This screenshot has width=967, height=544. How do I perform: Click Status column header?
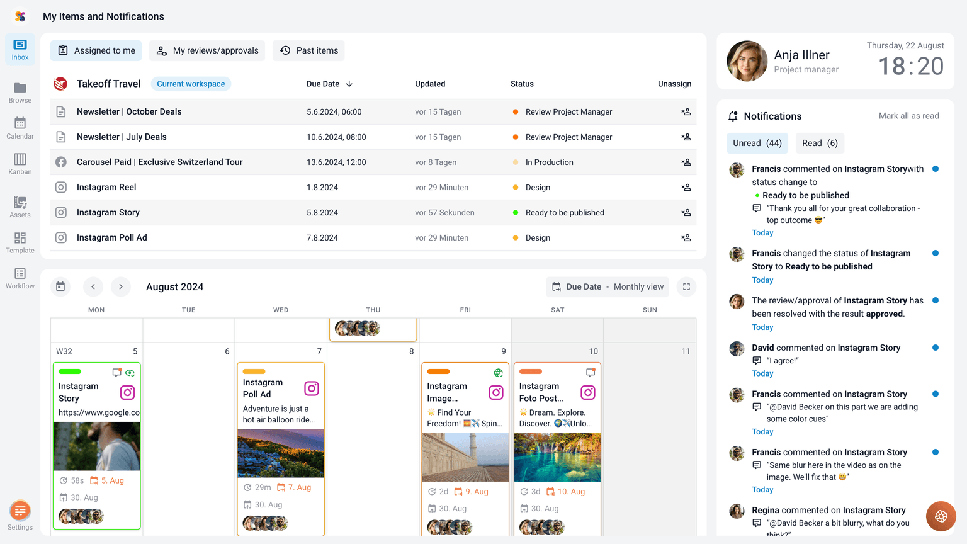tap(522, 84)
